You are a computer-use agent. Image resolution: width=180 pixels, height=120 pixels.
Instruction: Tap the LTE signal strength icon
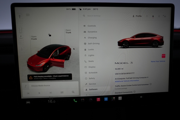[x=164, y=16]
